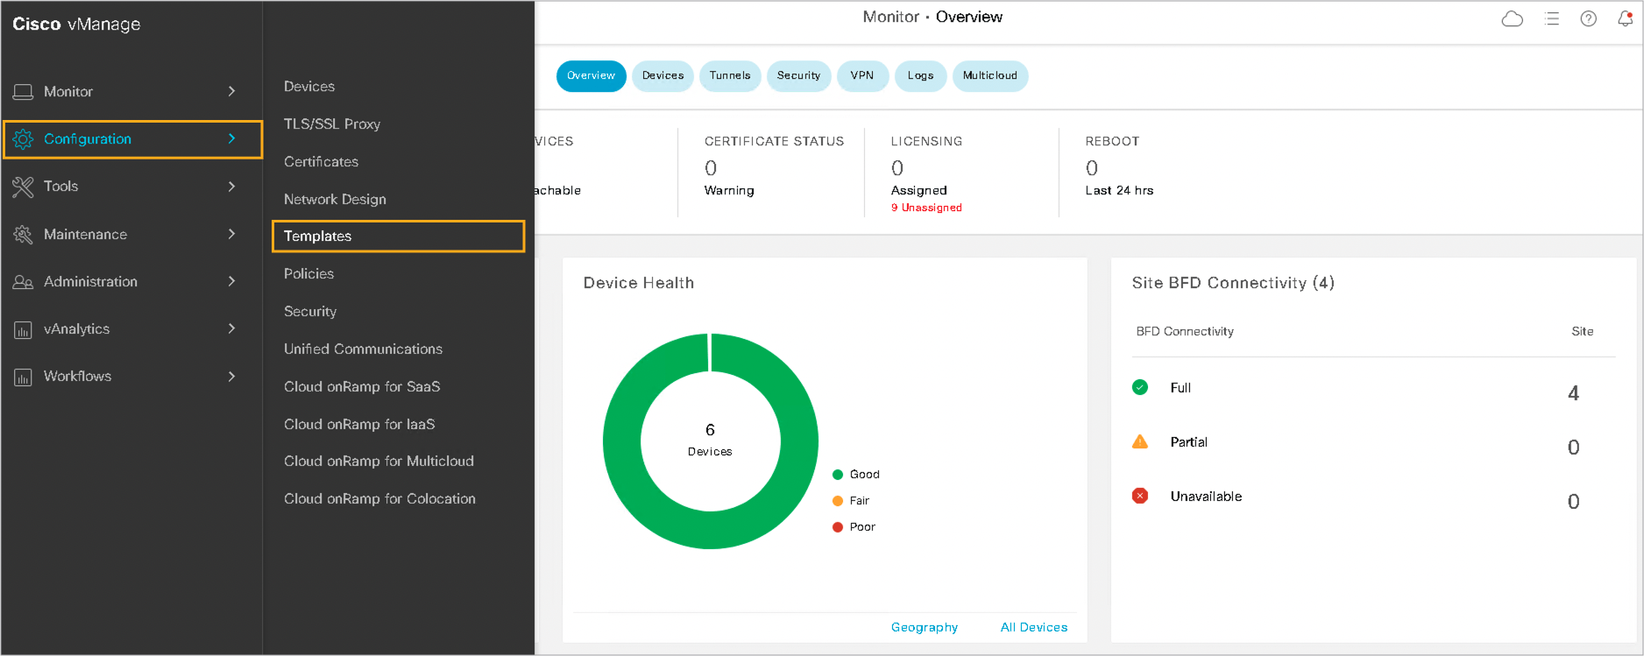This screenshot has height=656, width=1644.
Task: Open the cloud icon in top bar
Action: (1513, 18)
